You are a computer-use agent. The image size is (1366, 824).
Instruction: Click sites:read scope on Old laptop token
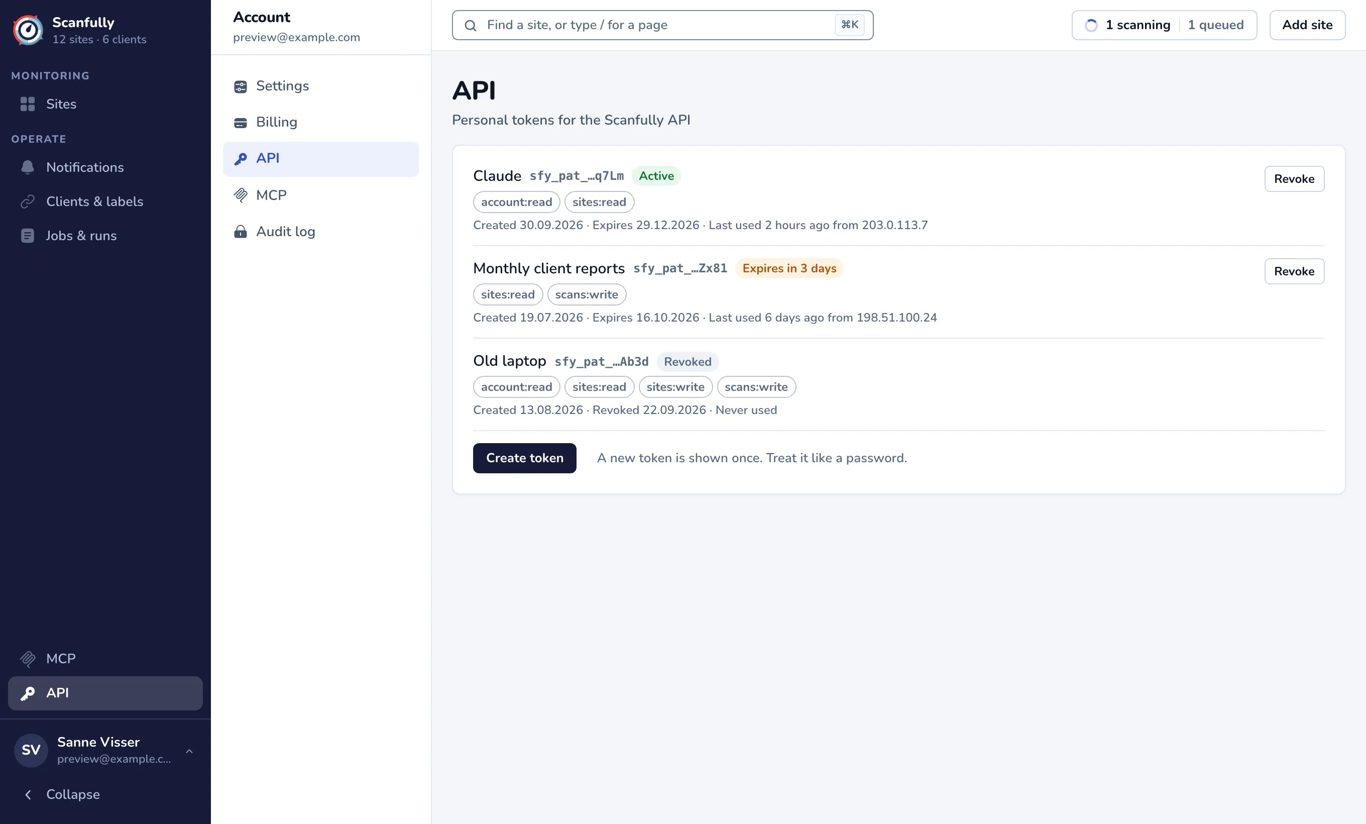click(599, 387)
